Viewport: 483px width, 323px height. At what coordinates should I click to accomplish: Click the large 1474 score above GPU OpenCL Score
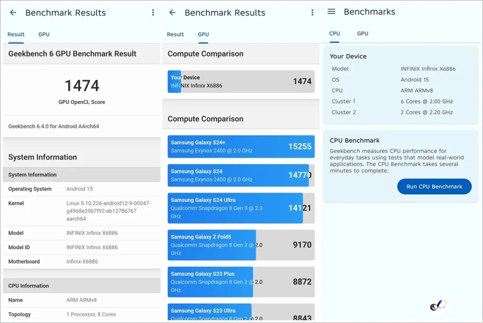tap(82, 85)
